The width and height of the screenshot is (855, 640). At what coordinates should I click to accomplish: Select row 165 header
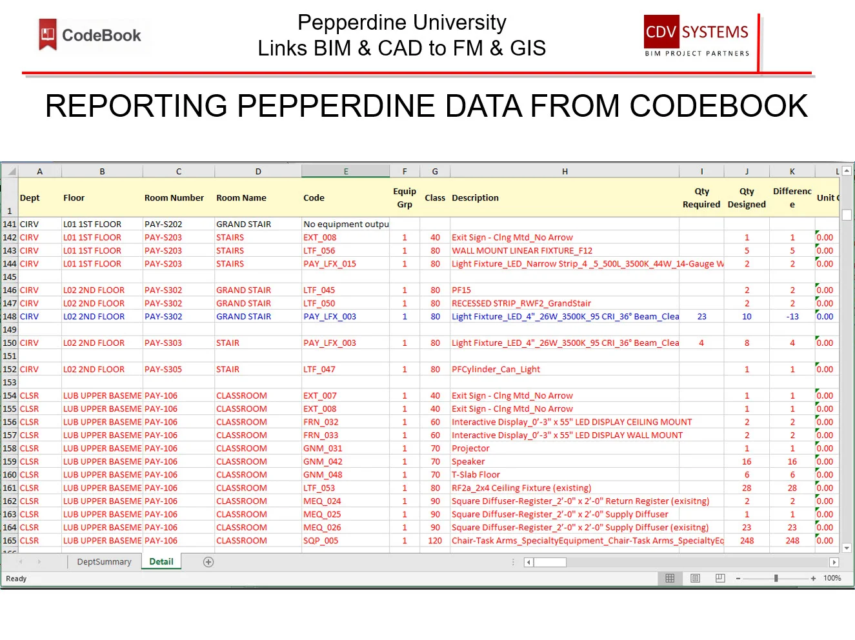[9, 541]
